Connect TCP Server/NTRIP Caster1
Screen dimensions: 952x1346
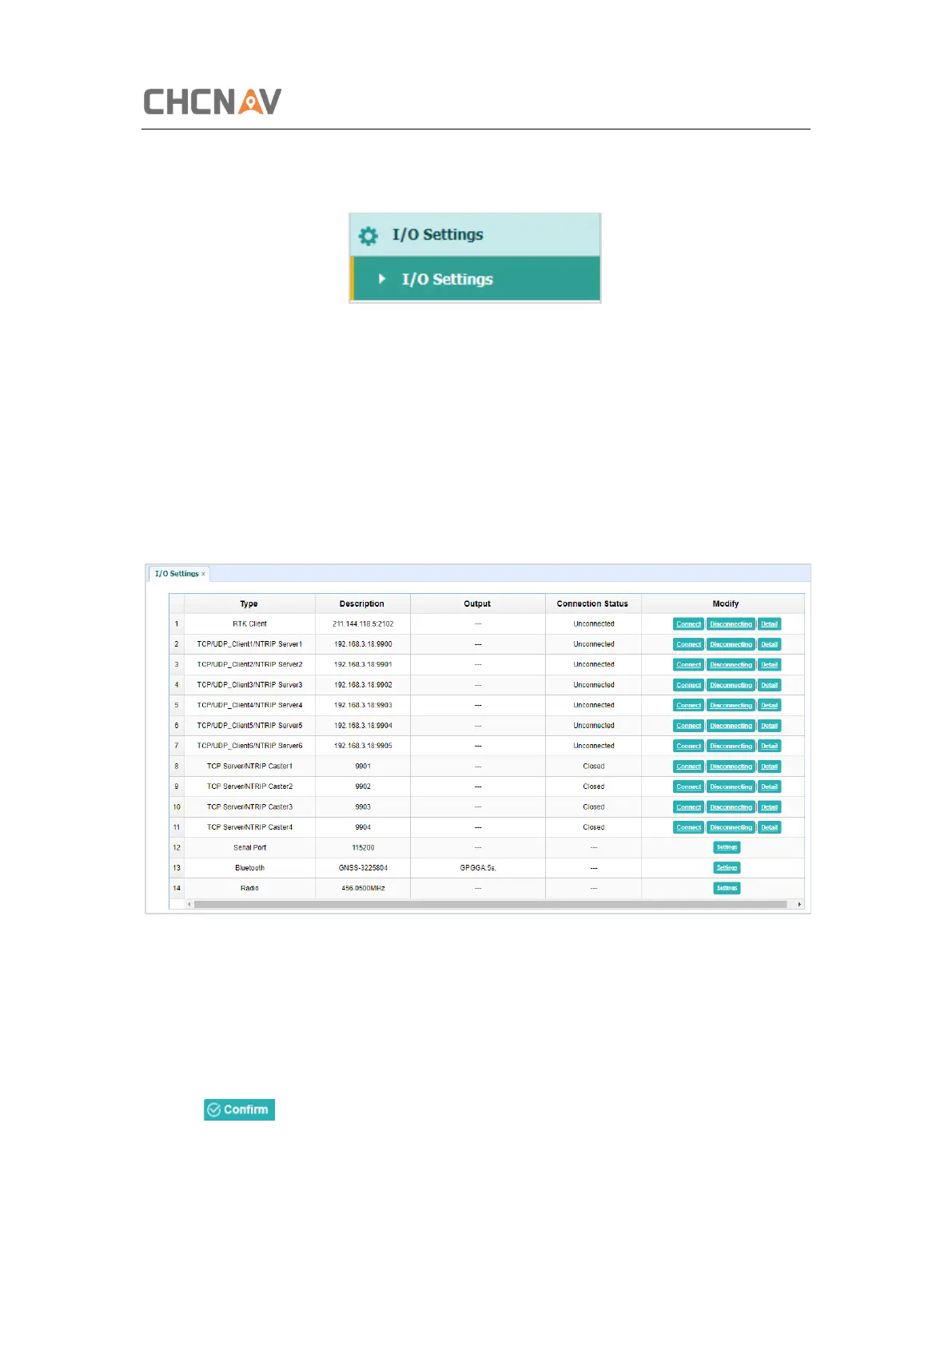pos(688,767)
